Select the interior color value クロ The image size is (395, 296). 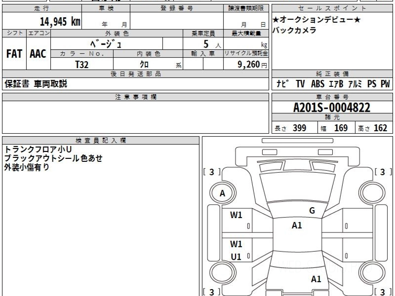point(144,64)
